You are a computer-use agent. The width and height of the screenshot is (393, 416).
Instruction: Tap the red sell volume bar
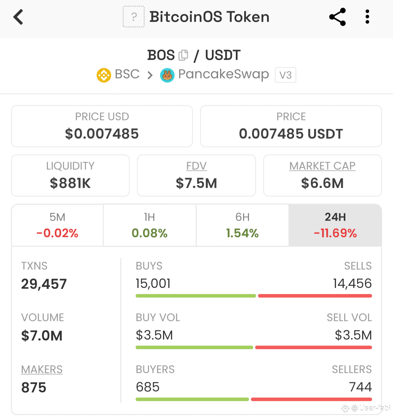[x=313, y=347]
